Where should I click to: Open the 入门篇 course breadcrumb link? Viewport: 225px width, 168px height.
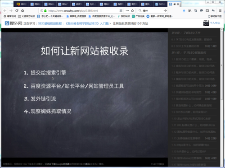87,23
